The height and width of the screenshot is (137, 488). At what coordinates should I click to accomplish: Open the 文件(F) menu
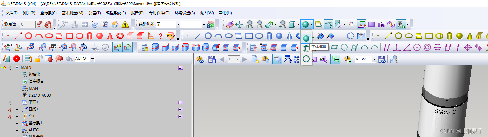(x=12, y=13)
